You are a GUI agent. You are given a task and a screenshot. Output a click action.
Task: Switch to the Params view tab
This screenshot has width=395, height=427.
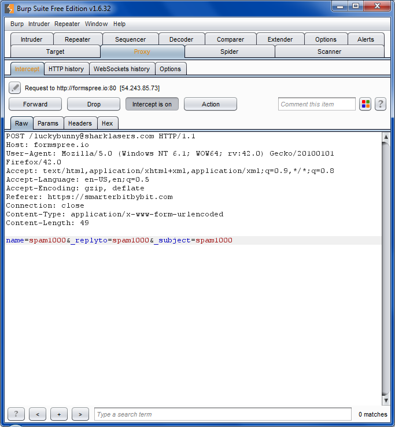[48, 123]
